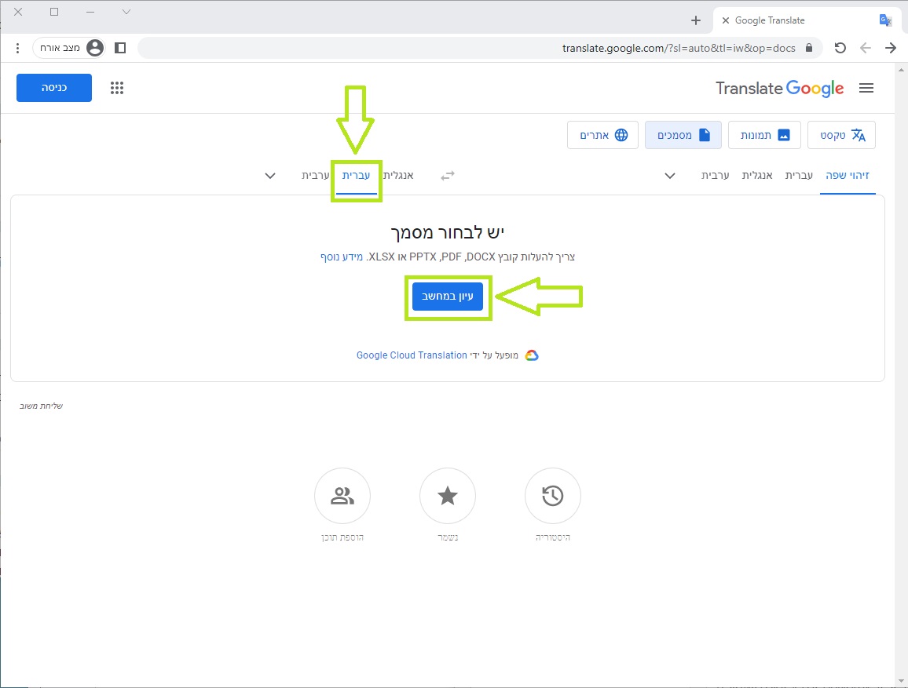Reload the page in browser
The image size is (908, 688).
point(840,48)
